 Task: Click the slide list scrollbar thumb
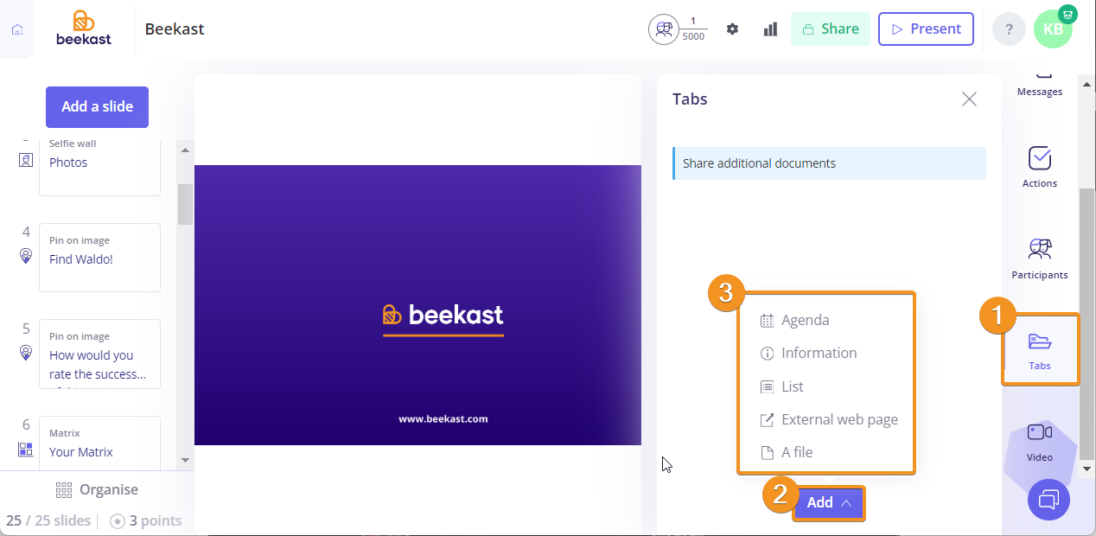(x=185, y=204)
